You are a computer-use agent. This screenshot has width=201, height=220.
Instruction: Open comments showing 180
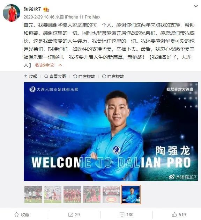pyautogui.click(x=126, y=214)
